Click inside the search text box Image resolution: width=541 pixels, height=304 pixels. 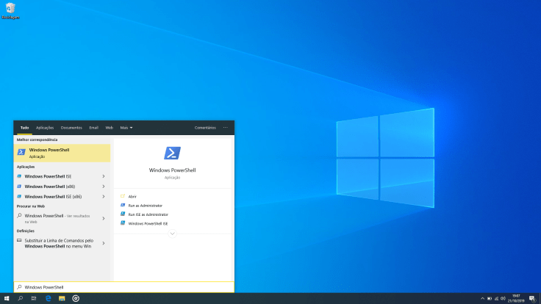[x=125, y=287]
